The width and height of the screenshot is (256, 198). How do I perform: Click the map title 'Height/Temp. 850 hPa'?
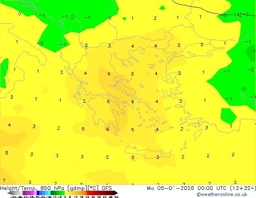[32, 188]
